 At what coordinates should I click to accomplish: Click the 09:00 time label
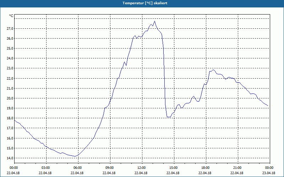[x=110, y=168]
